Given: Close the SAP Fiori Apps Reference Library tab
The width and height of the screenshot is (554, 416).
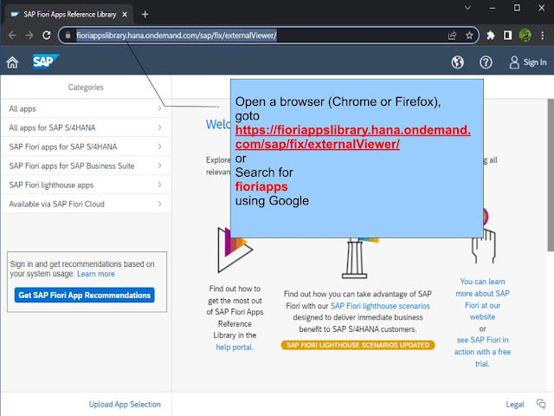Looking at the screenshot, I should point(125,15).
